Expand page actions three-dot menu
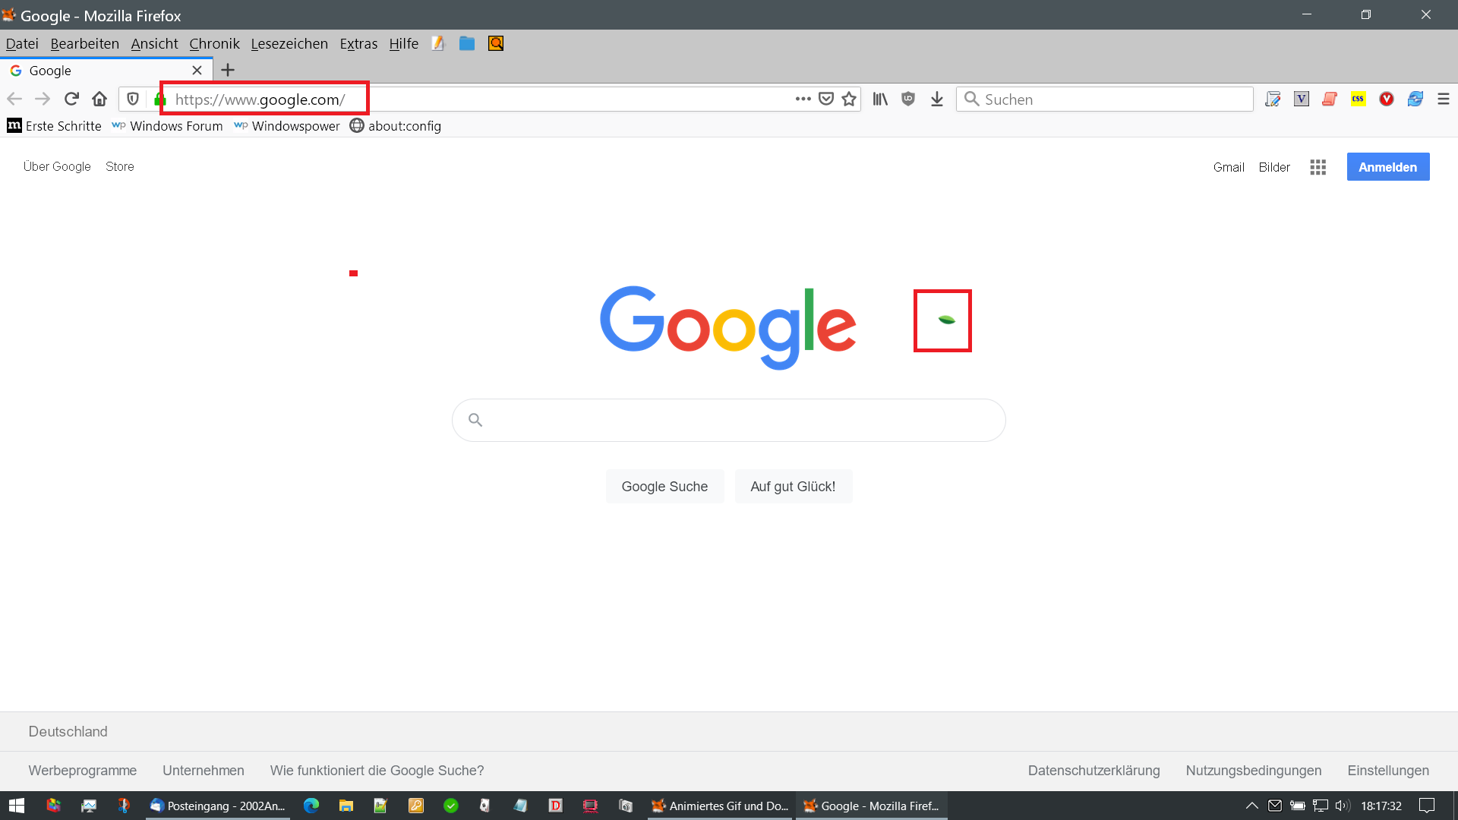The width and height of the screenshot is (1458, 820). coord(803,99)
